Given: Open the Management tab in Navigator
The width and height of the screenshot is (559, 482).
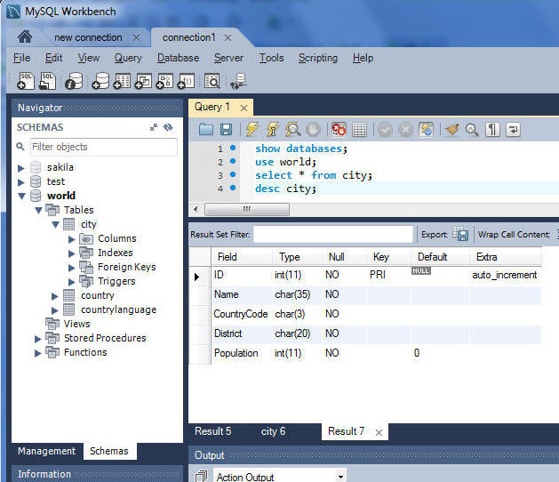Looking at the screenshot, I should coord(47,451).
